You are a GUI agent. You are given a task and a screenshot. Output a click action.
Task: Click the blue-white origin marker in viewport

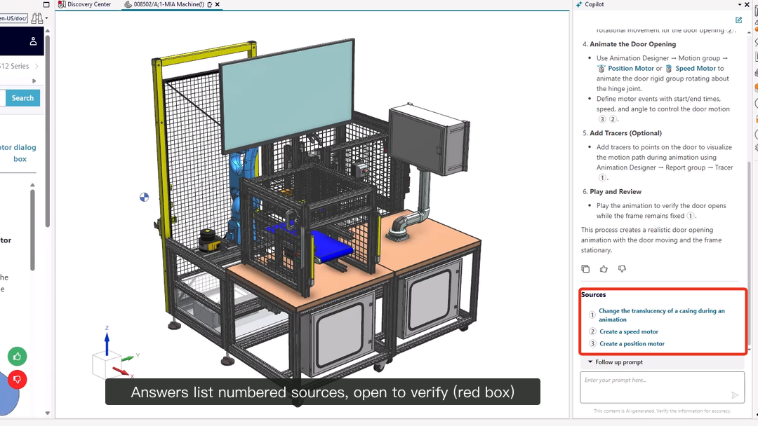[x=144, y=198]
